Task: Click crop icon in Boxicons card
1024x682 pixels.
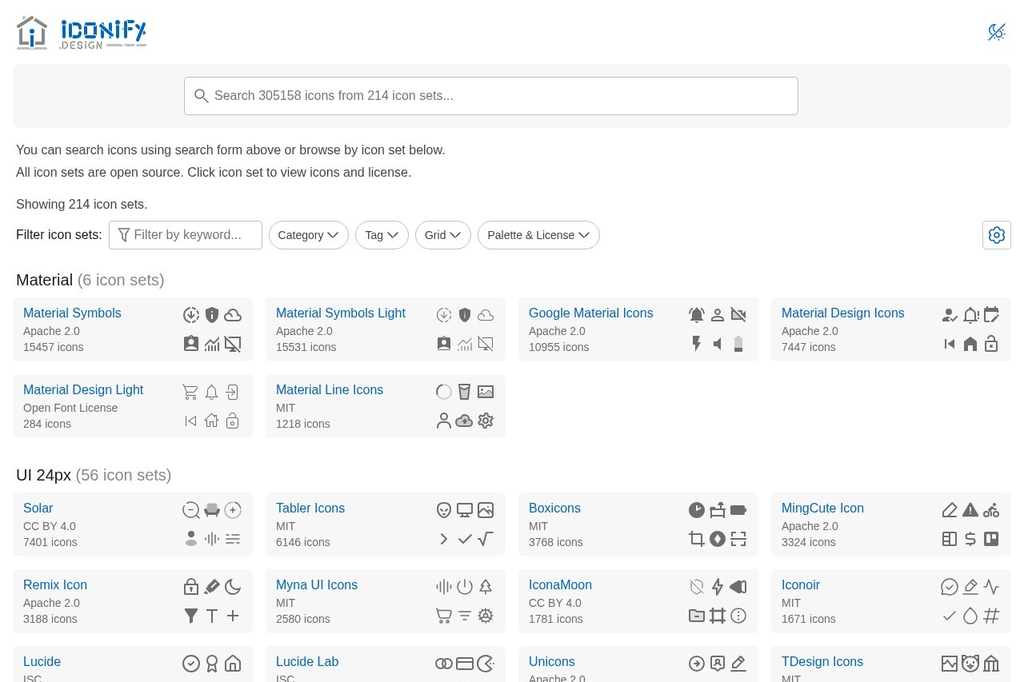Action: [697, 539]
